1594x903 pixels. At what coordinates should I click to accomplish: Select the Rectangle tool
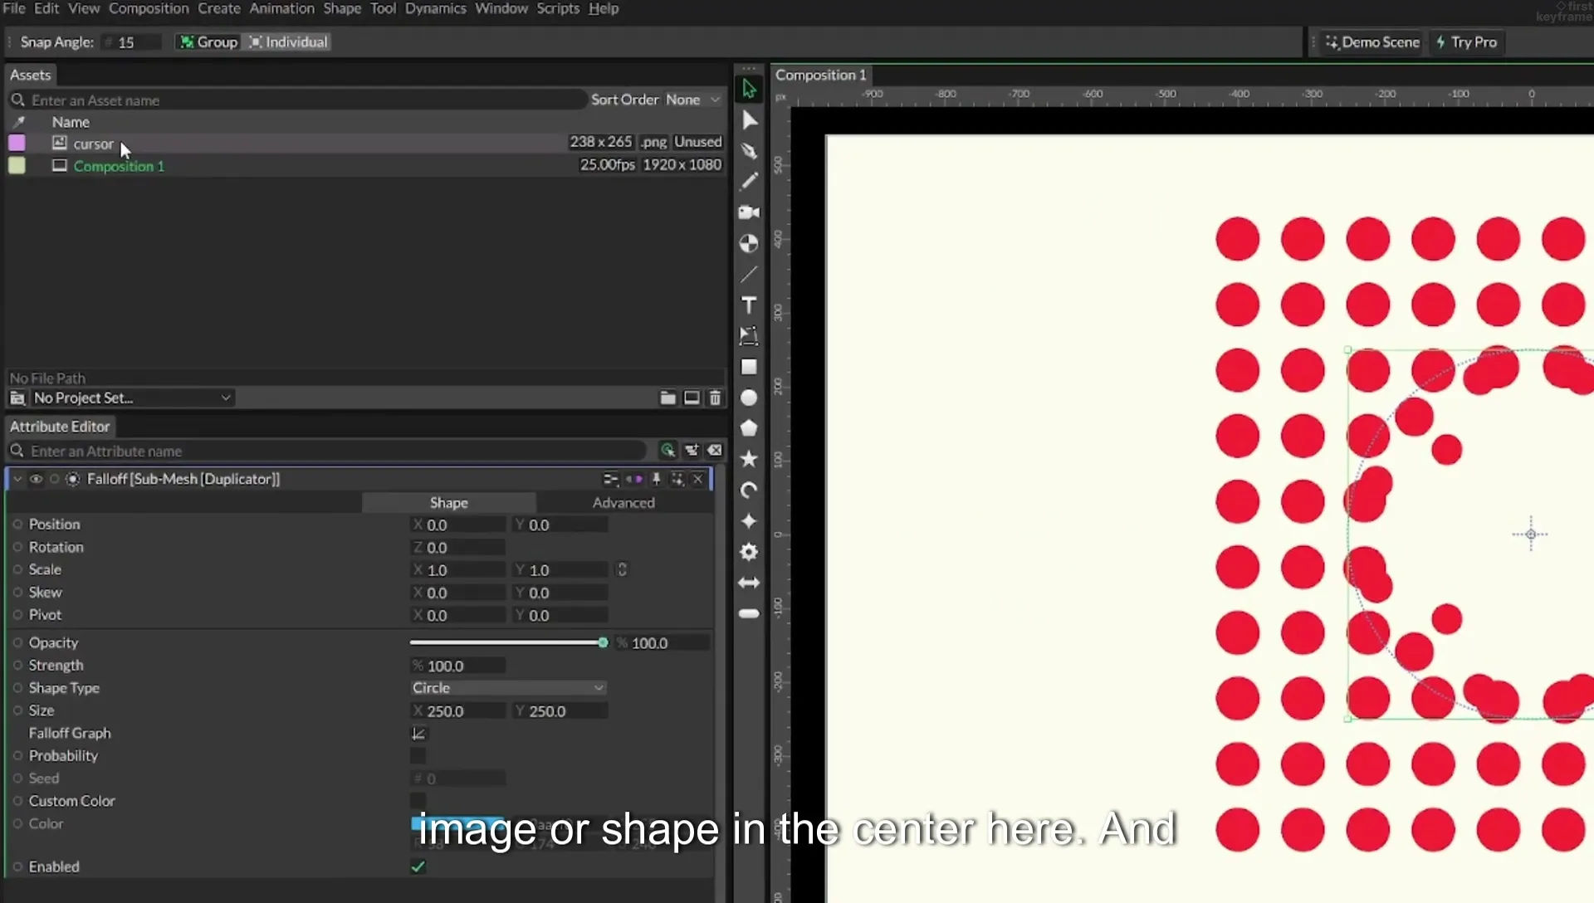click(749, 367)
